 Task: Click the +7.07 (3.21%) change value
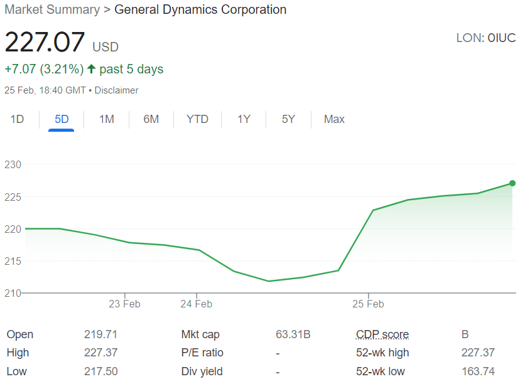45,69
